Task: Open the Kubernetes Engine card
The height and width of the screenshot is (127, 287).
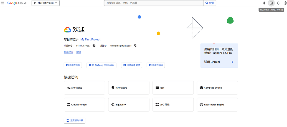Action: click(217, 105)
